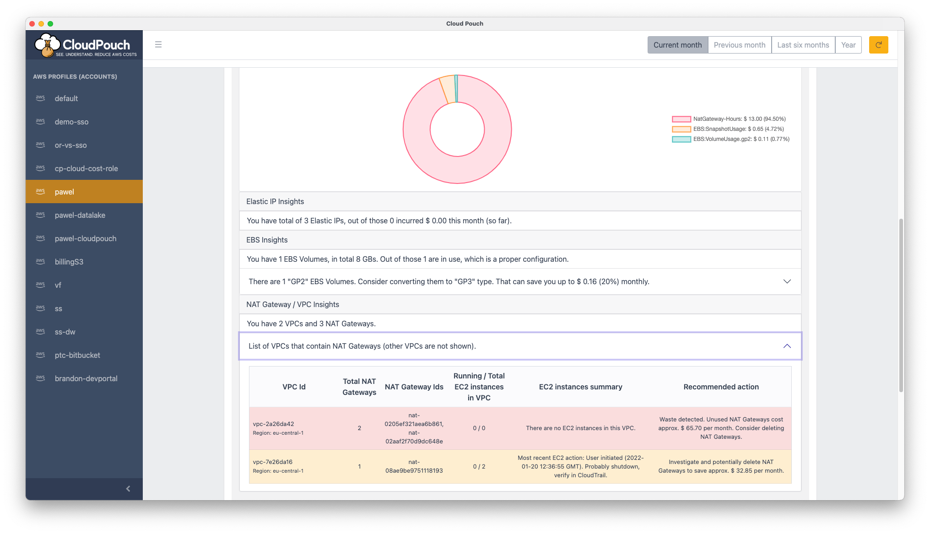Click the vpc-7e26da16 VPC Id cell
This screenshot has width=930, height=534.
tap(294, 466)
